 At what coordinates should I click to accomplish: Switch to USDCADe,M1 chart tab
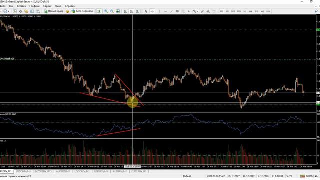[82, 171]
